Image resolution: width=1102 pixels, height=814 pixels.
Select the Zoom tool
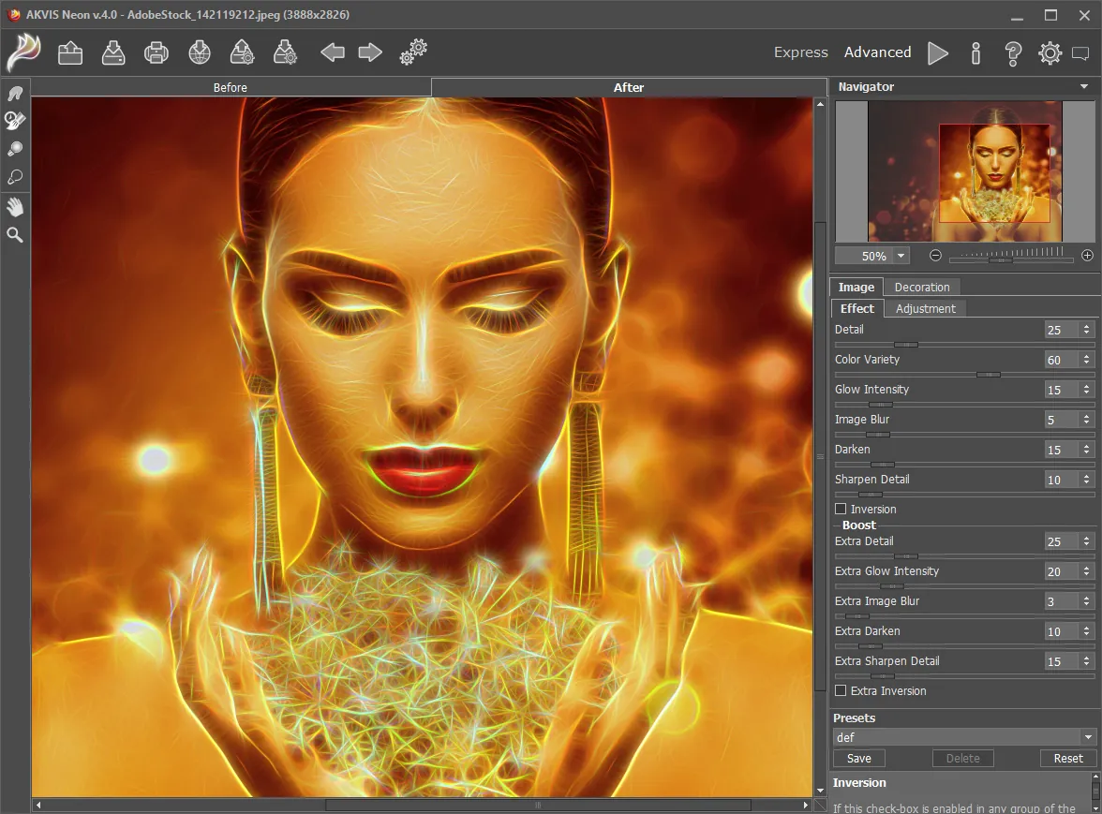point(15,235)
